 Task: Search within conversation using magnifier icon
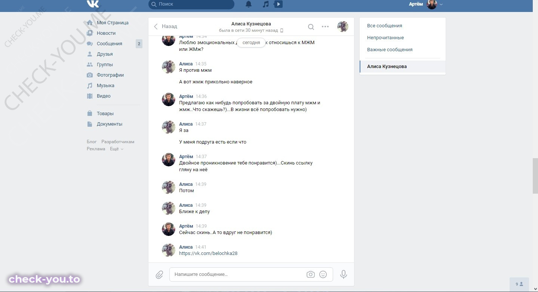[311, 27]
